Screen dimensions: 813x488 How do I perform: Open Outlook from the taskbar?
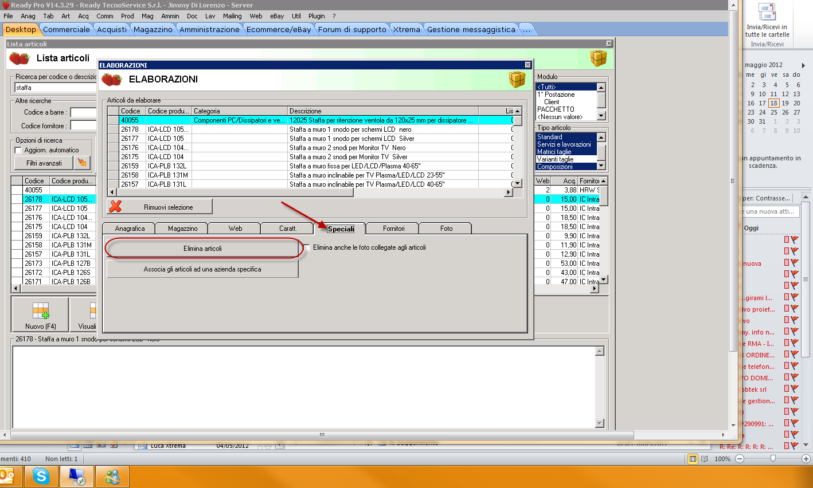(8, 476)
